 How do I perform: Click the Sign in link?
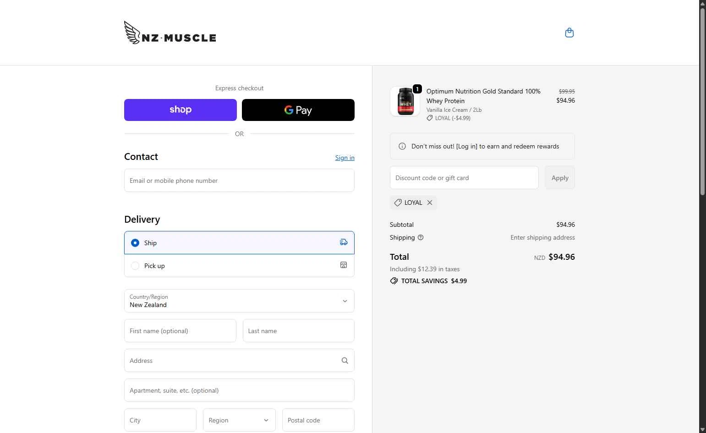coord(345,158)
